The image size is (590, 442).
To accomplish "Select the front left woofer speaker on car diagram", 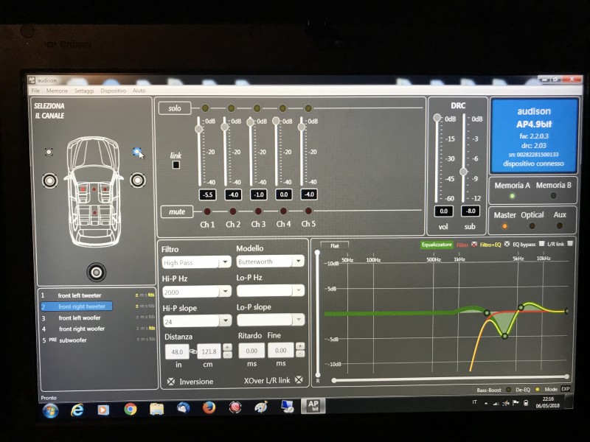I will (x=49, y=180).
